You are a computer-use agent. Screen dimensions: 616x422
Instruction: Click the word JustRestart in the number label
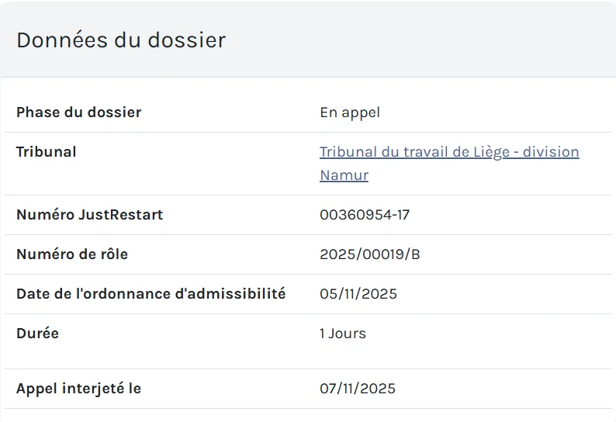[x=121, y=215]
